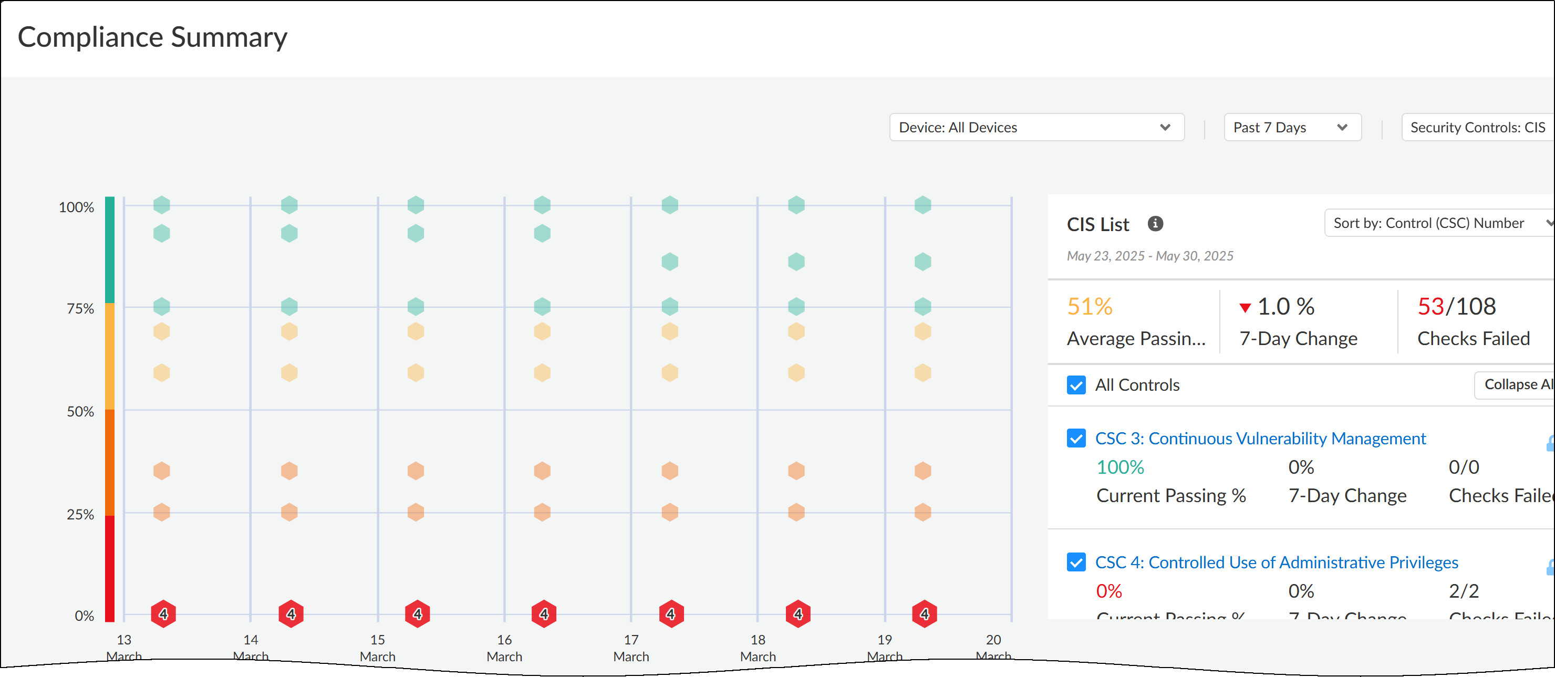Screen dimensions: 1555x677
Task: Click red hexagon marker on 19 March
Action: (924, 613)
